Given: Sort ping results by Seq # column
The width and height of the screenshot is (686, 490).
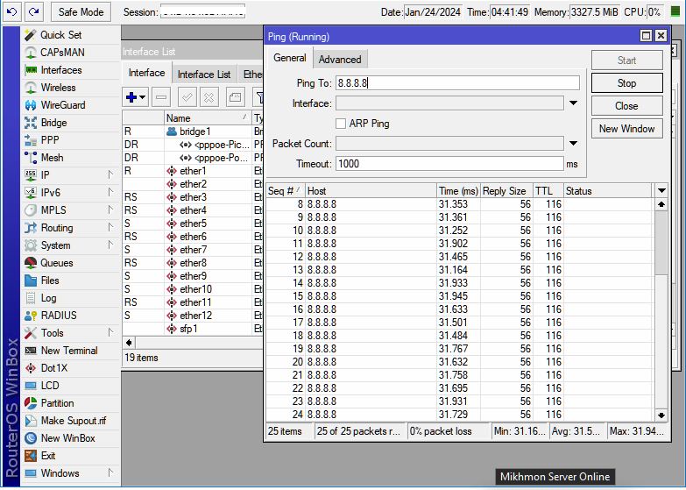Looking at the screenshot, I should tap(286, 191).
